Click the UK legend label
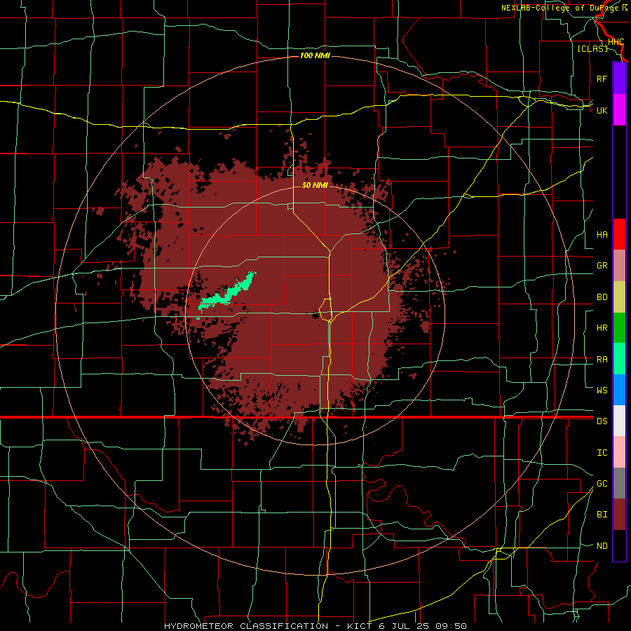The height and width of the screenshot is (631, 631). (602, 110)
